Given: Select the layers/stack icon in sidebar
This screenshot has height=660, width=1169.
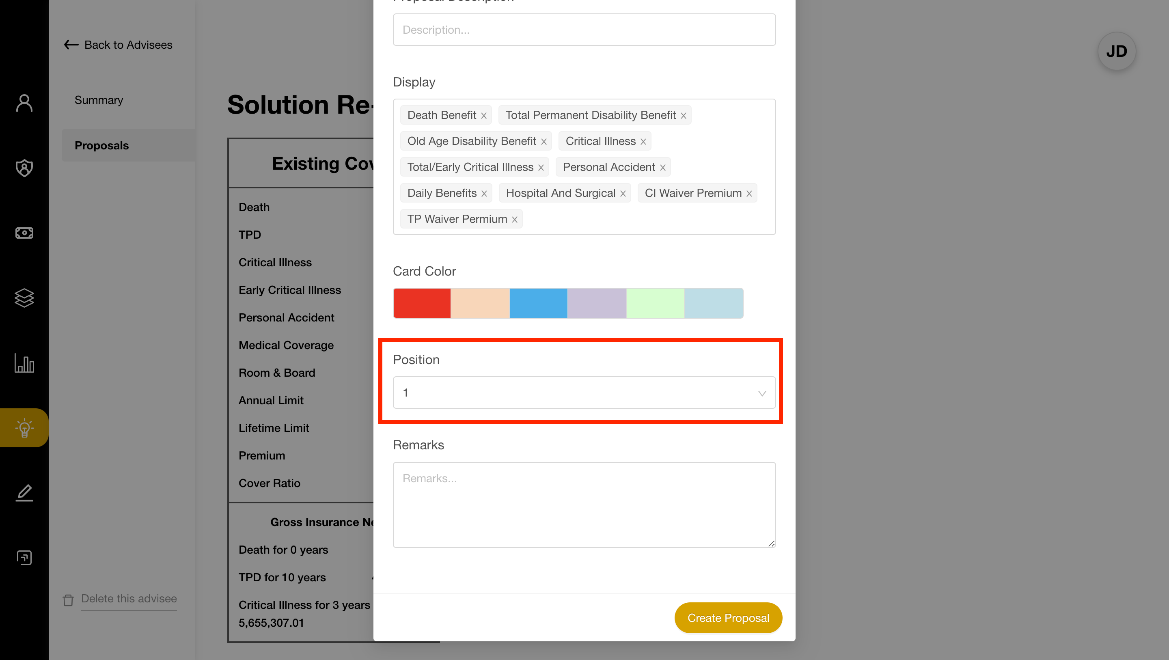Looking at the screenshot, I should tap(23, 298).
